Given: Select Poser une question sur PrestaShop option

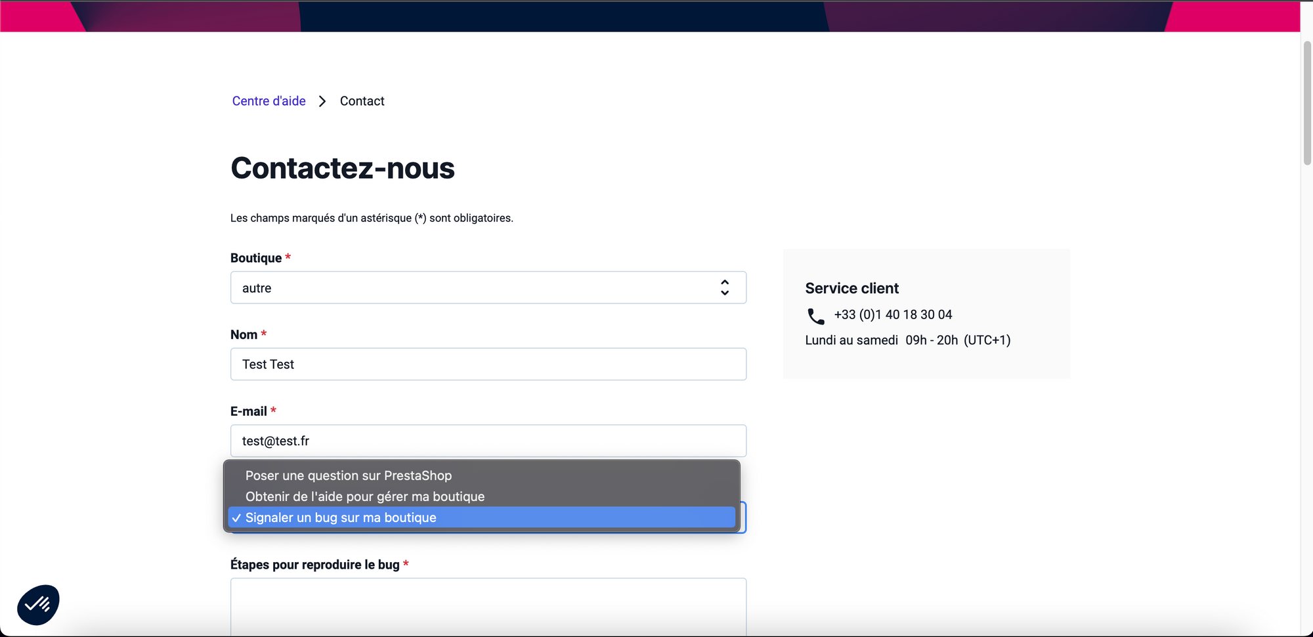Looking at the screenshot, I should point(482,475).
